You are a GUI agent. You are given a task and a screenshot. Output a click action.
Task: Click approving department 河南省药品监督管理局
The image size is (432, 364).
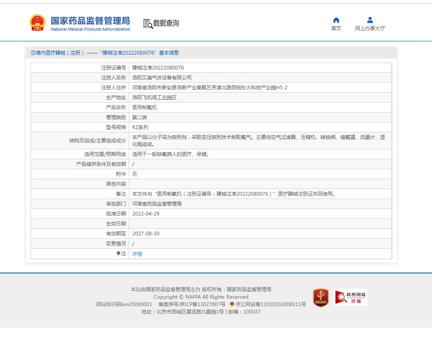point(157,204)
